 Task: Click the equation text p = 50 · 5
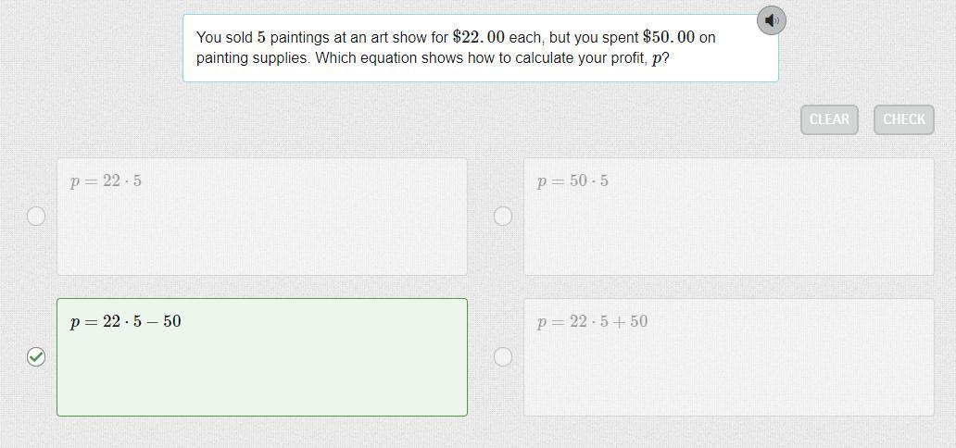(x=572, y=180)
